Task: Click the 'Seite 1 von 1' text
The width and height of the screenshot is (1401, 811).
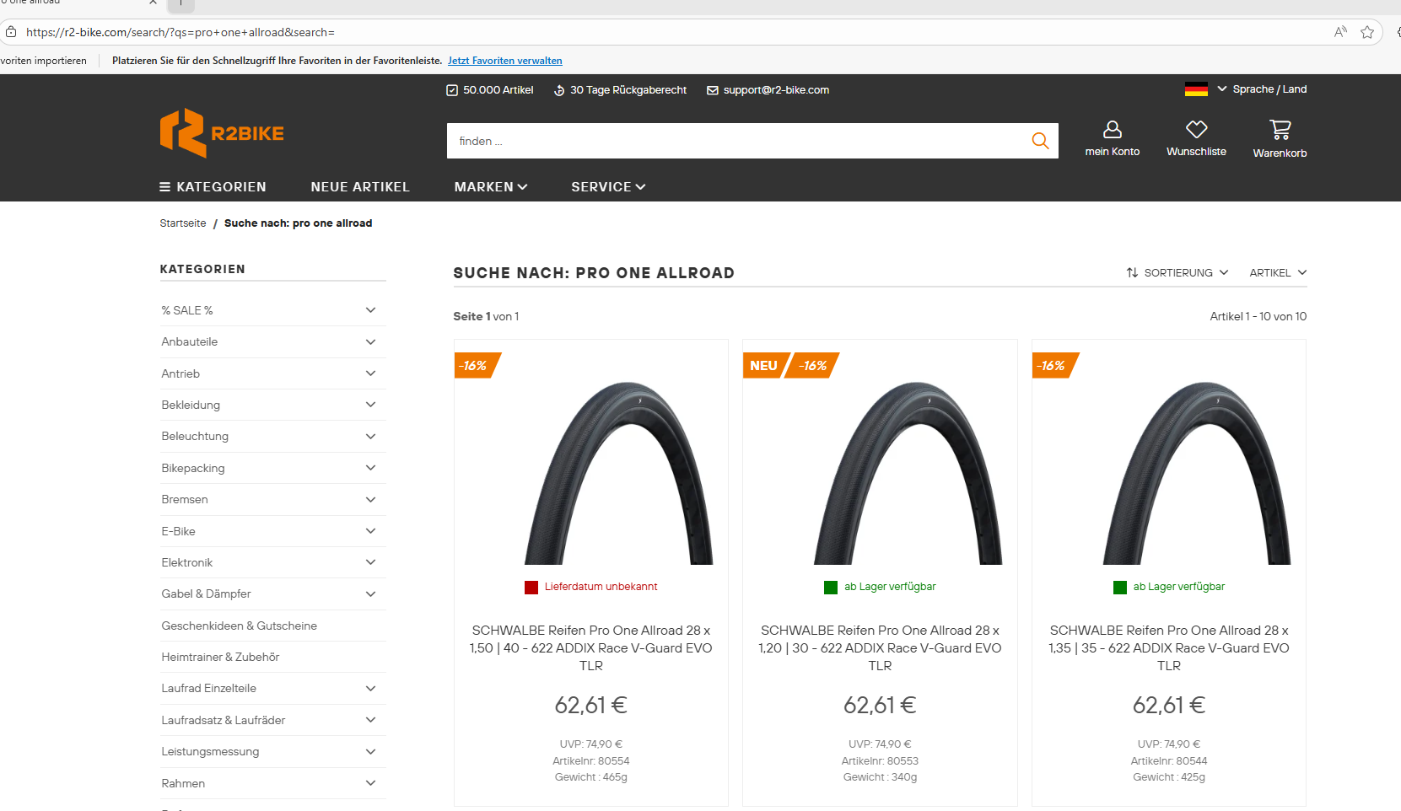Action: click(x=486, y=316)
